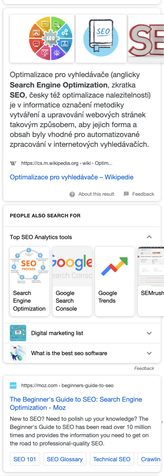Click the best seo software illustration icon
164x476 pixels.
(x=18, y=353)
